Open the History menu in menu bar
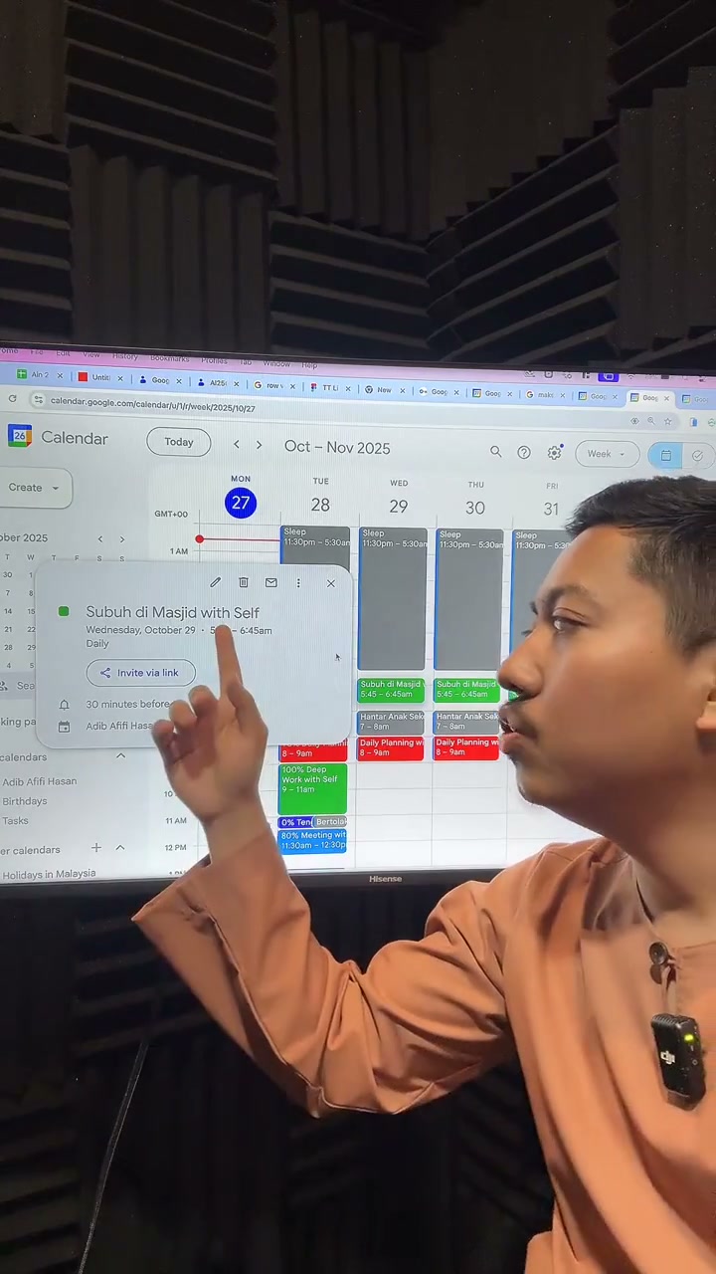The image size is (716, 1274). point(125,355)
